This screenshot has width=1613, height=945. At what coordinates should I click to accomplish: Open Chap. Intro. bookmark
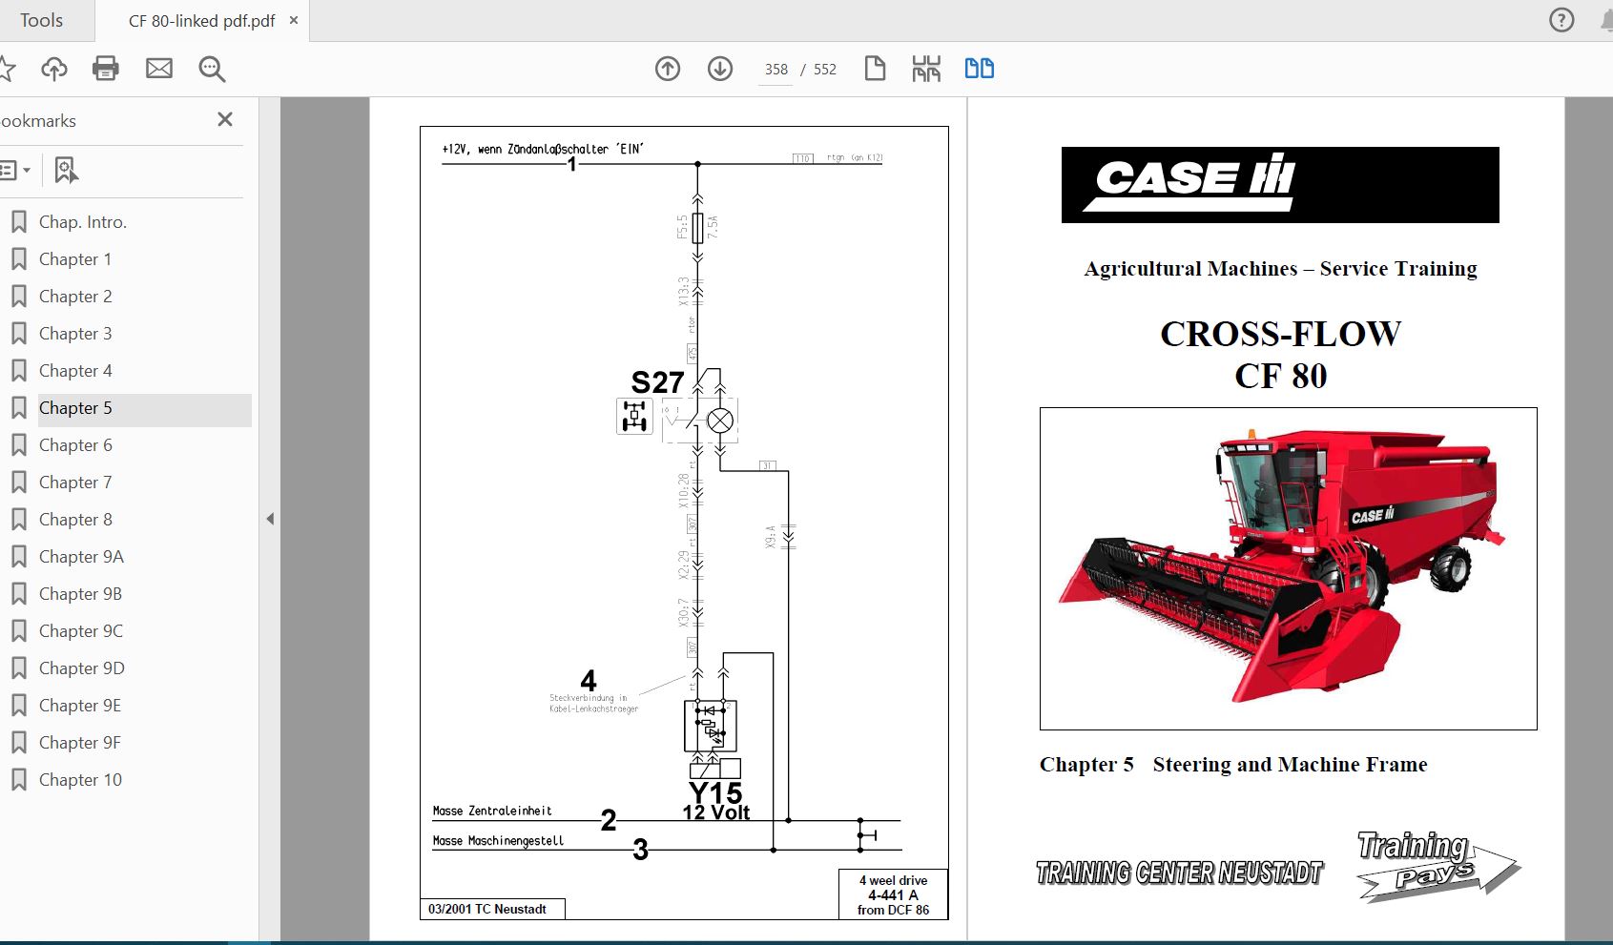point(83,222)
